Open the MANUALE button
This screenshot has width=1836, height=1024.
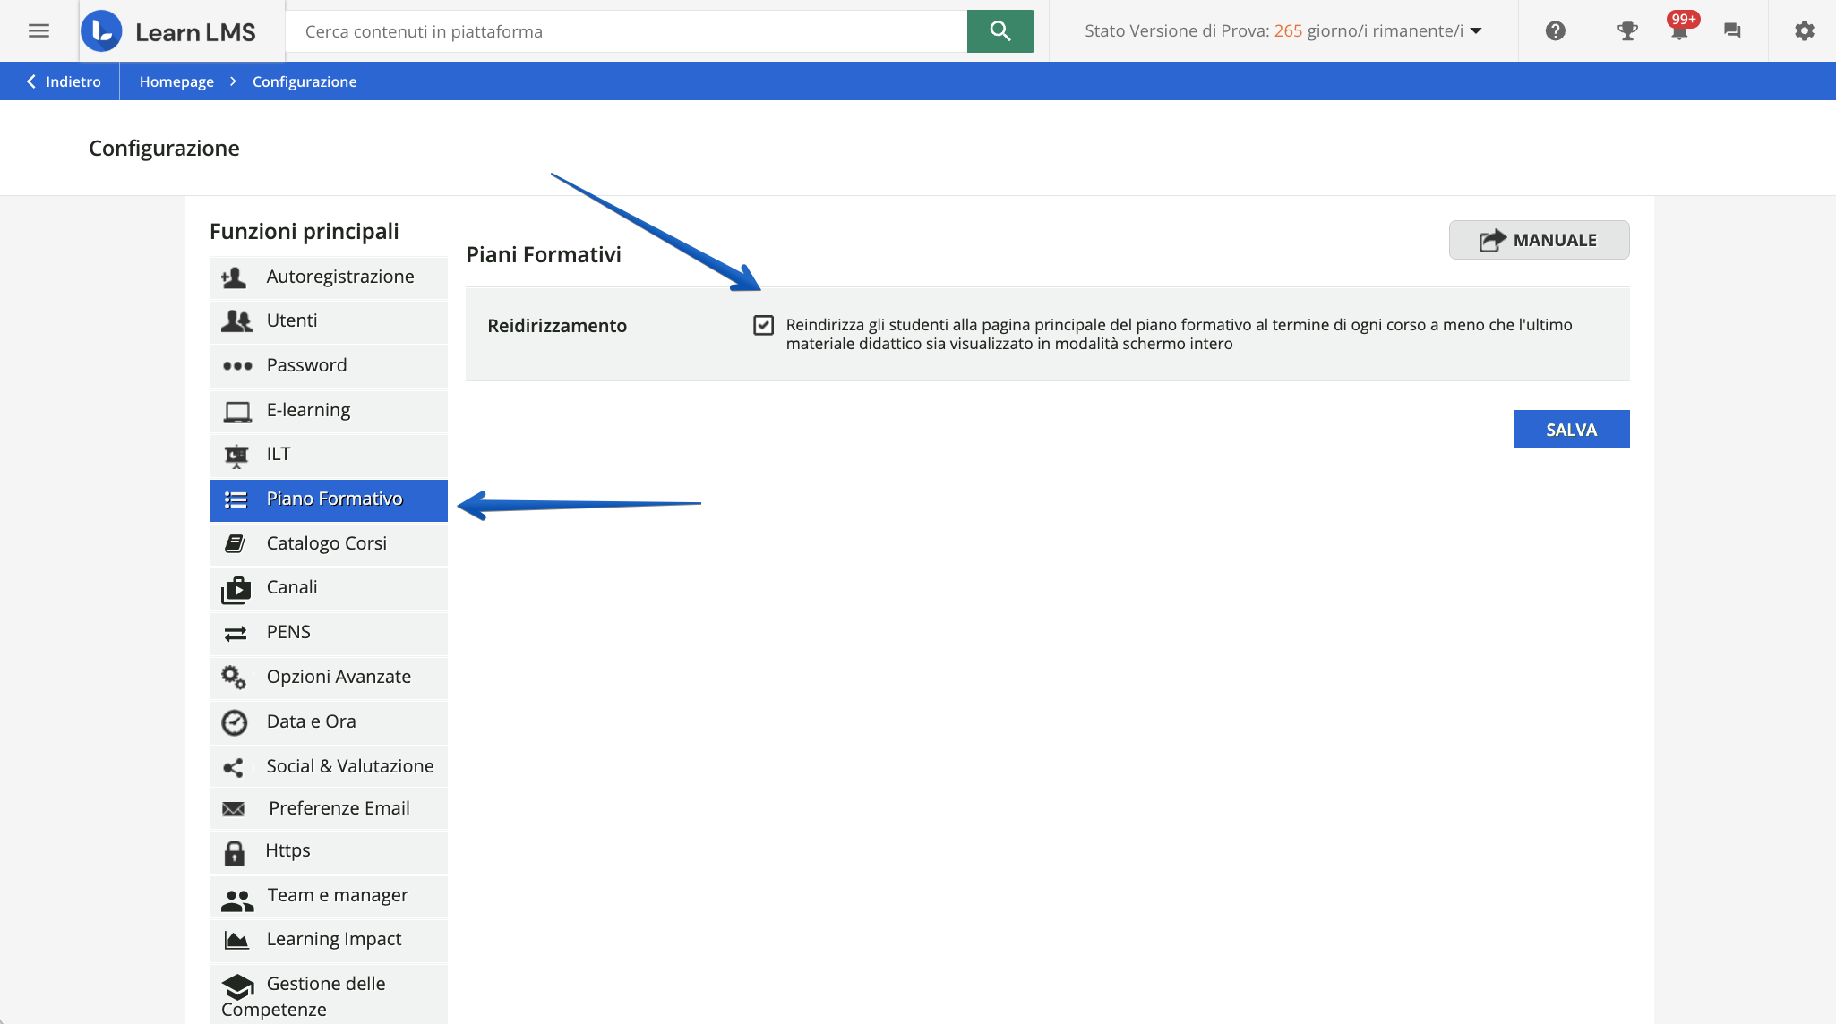coord(1539,240)
